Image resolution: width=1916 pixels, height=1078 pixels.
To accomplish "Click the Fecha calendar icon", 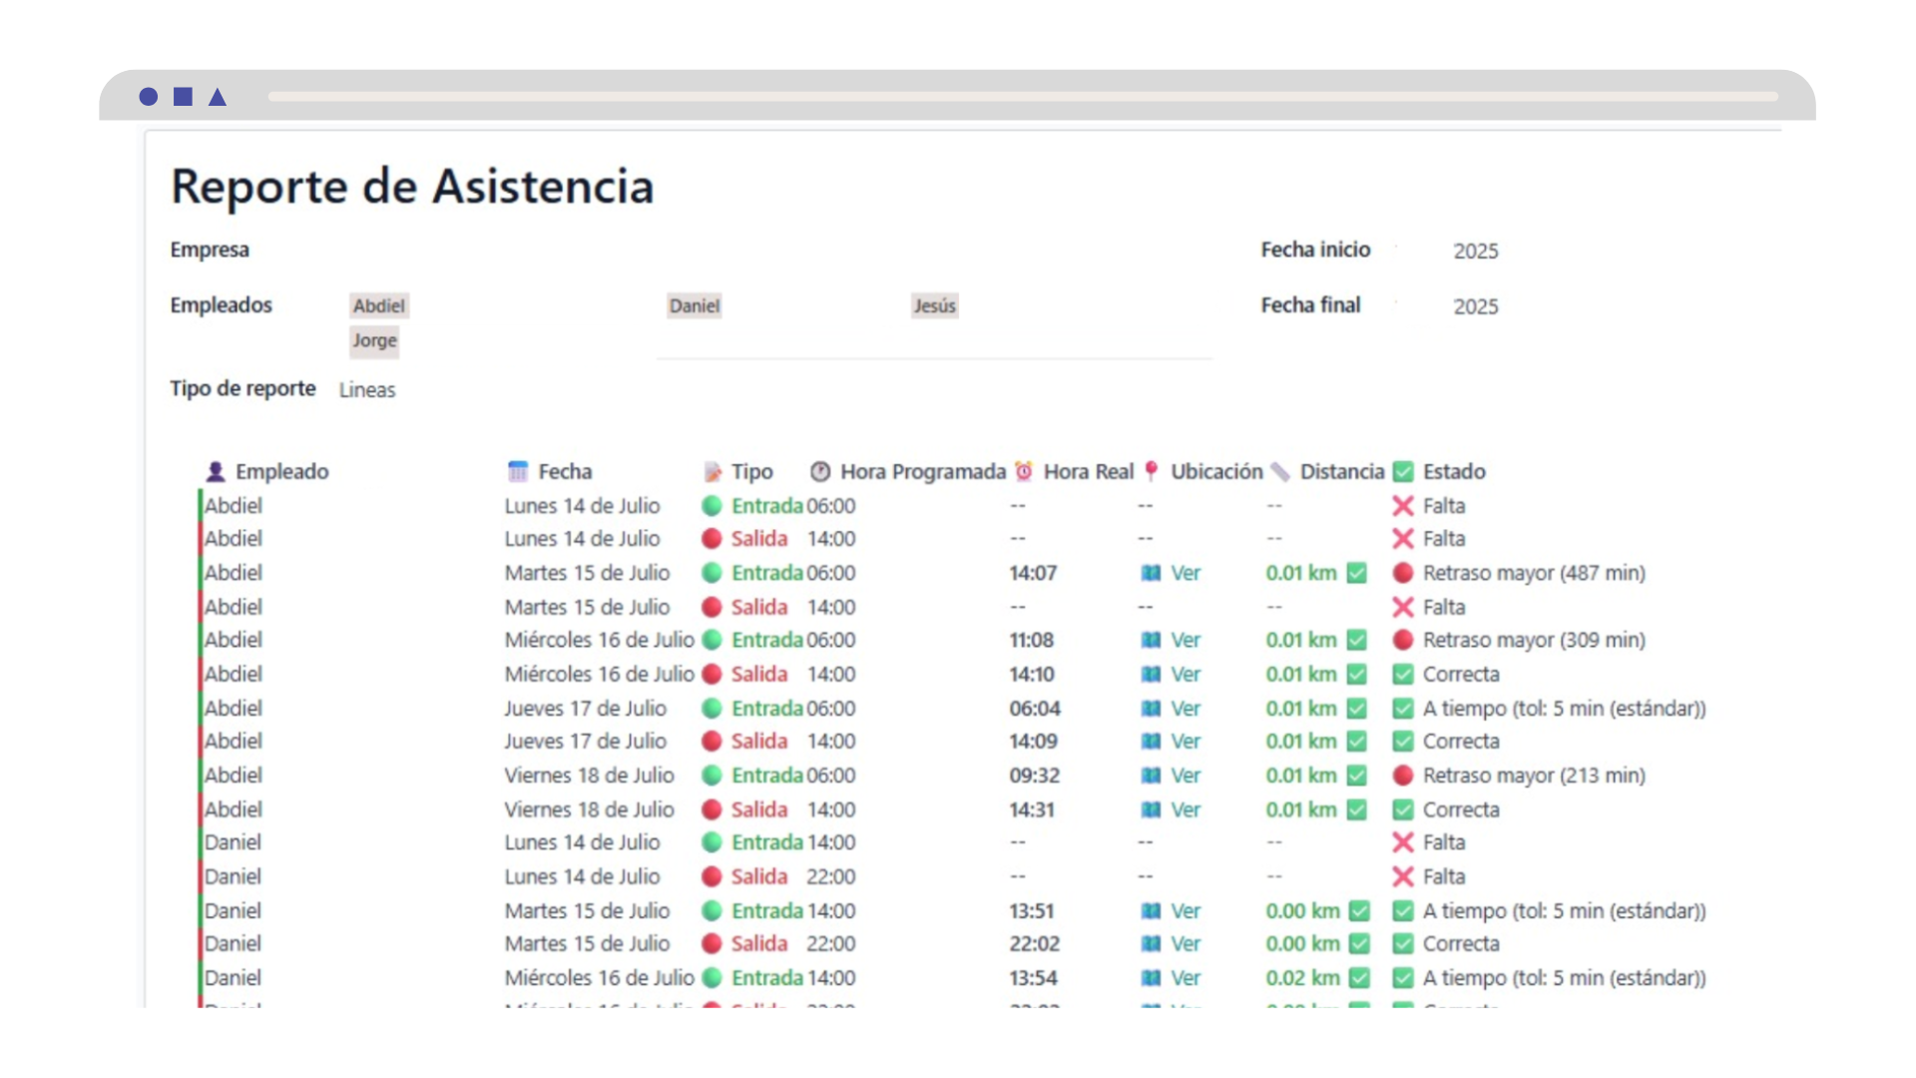I will [517, 471].
